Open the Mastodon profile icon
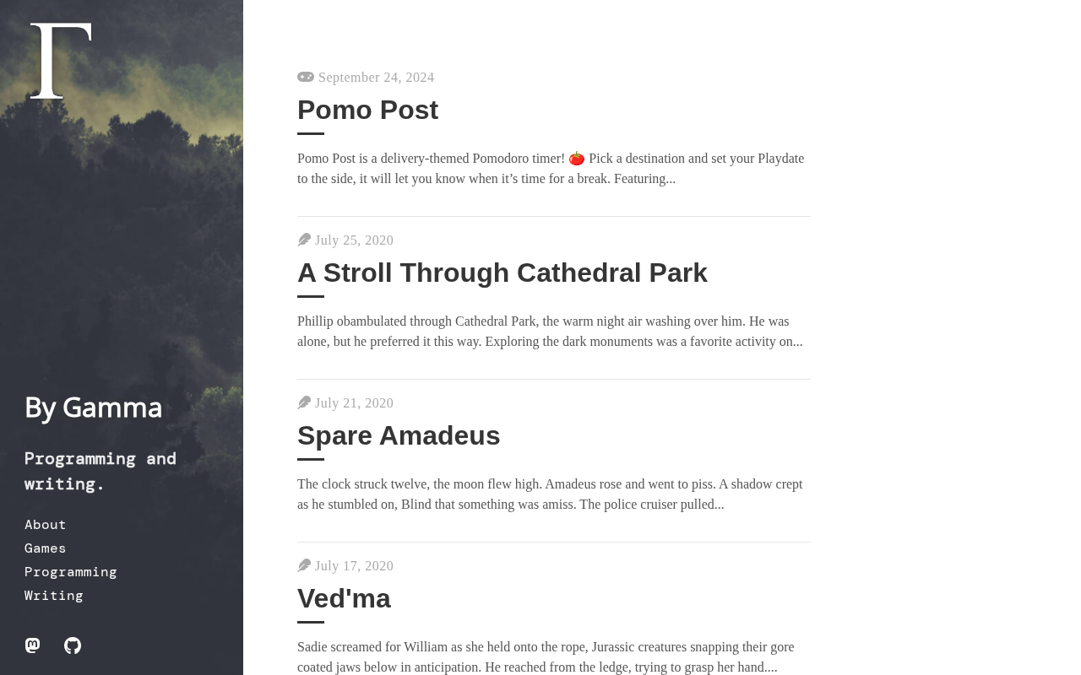This screenshot has width=1081, height=675. [x=32, y=645]
